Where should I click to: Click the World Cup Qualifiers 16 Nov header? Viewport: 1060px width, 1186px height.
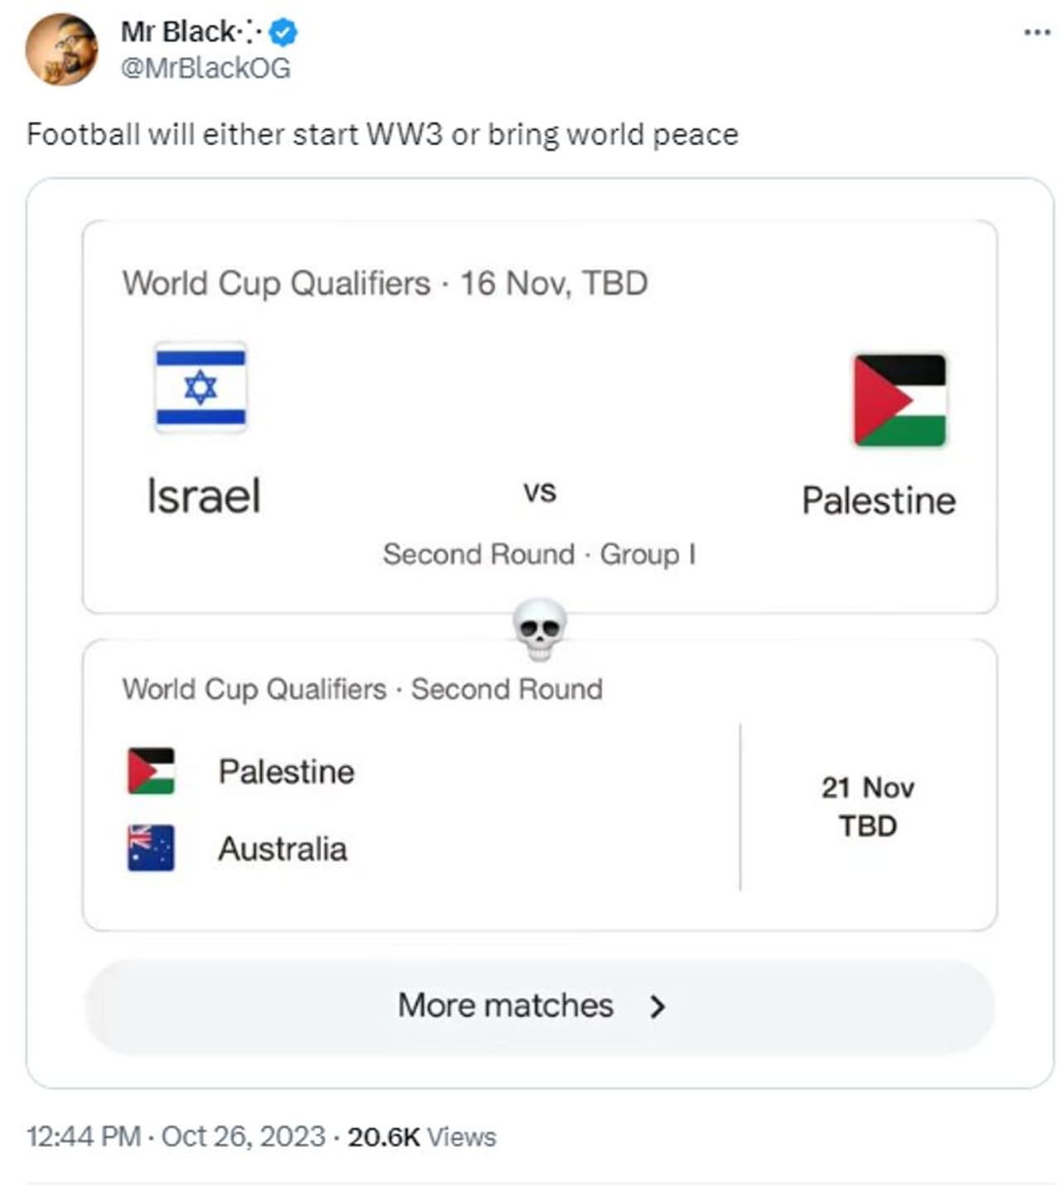385,283
